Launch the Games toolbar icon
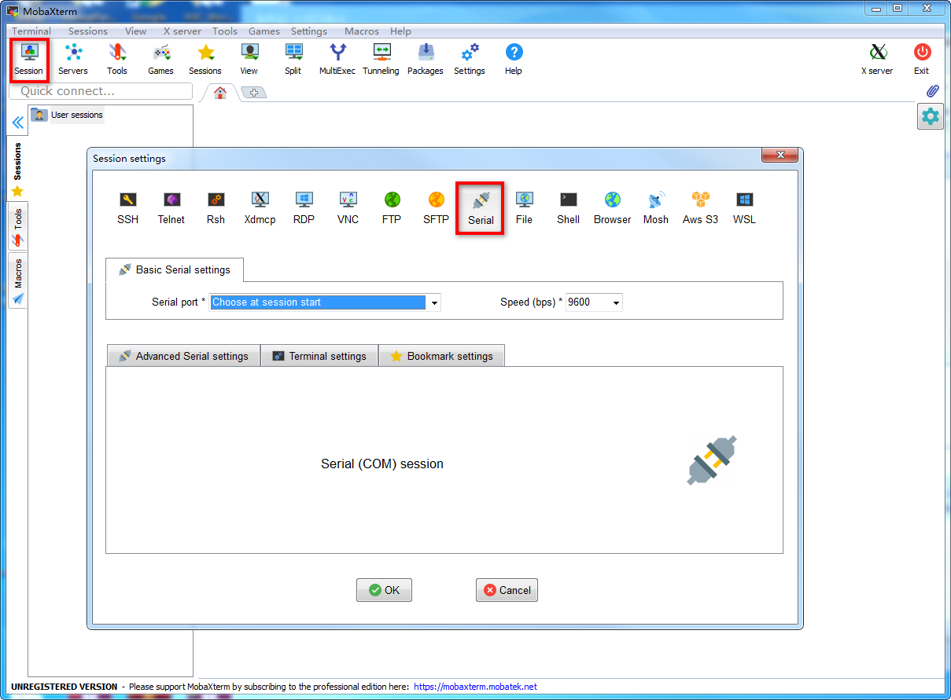The width and height of the screenshot is (951, 700). [x=161, y=59]
